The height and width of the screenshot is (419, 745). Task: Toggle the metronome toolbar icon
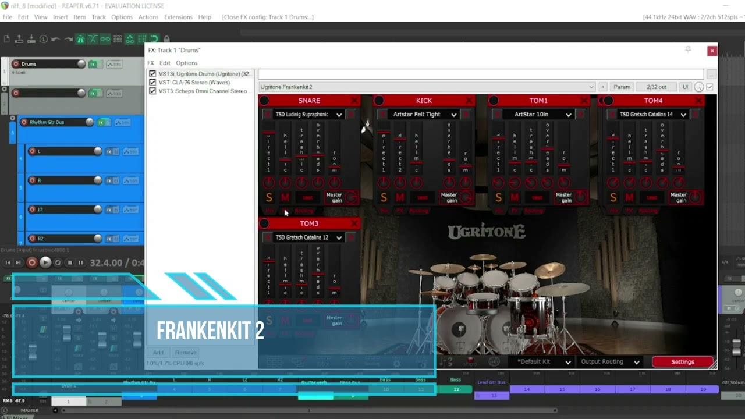point(80,39)
